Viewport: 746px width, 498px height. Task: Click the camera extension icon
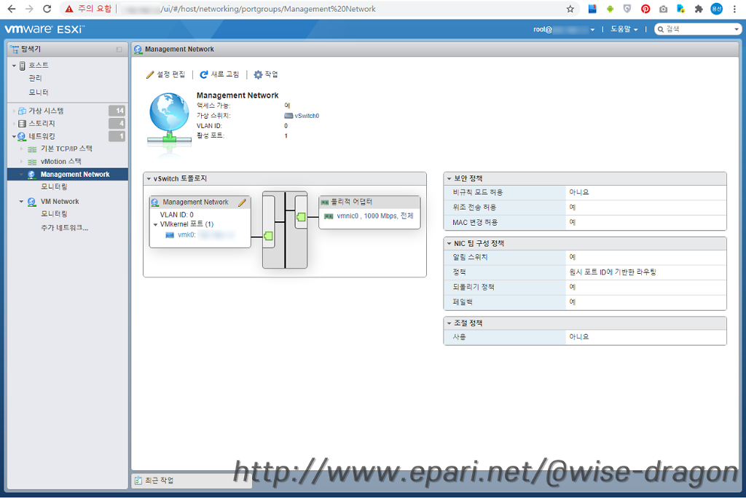click(663, 9)
